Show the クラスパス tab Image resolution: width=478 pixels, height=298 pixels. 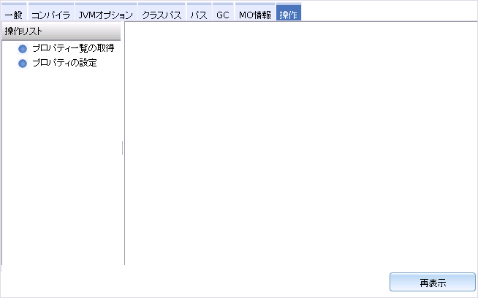click(x=160, y=15)
